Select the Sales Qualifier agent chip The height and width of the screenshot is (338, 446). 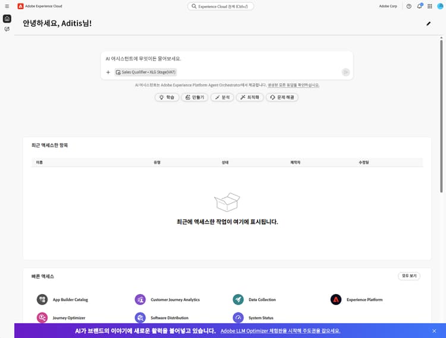tap(146, 72)
